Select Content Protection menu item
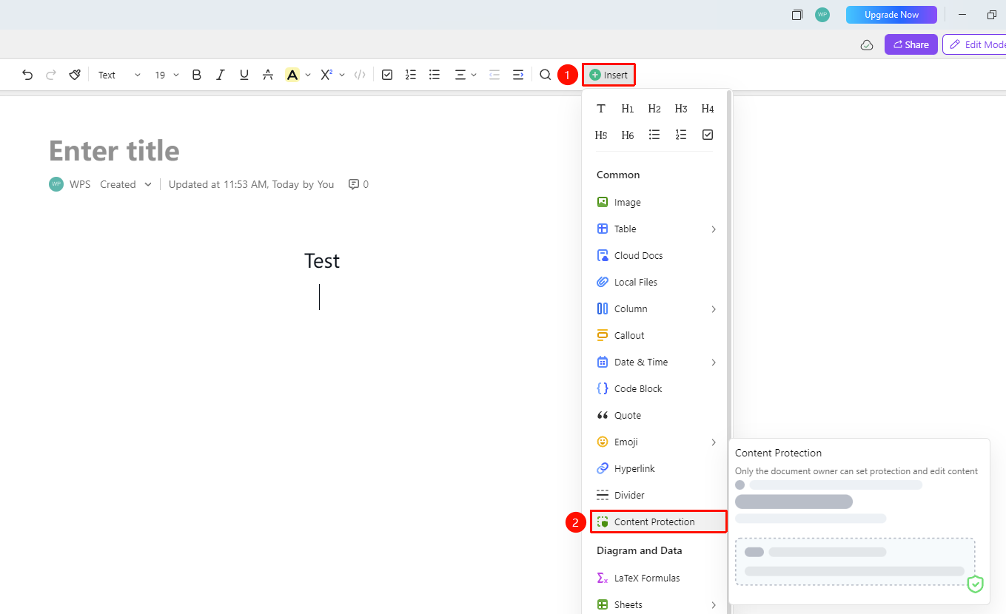1006x614 pixels. [x=658, y=522]
